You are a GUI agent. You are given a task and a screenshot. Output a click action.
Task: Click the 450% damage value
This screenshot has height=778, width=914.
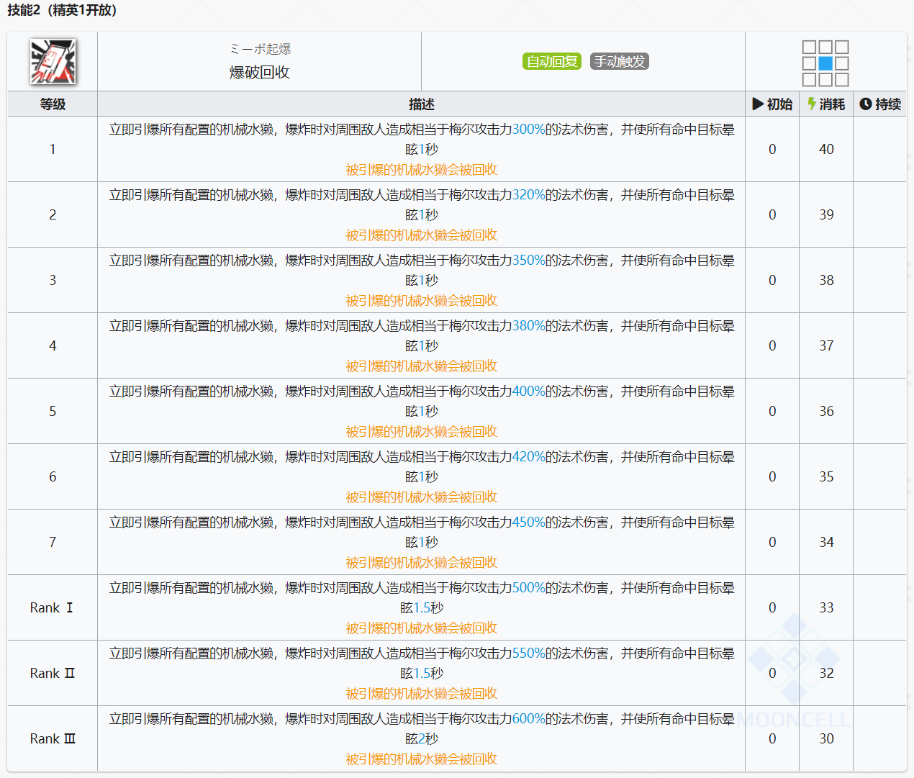pos(529,523)
